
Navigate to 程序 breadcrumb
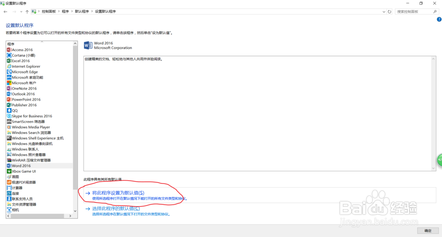click(65, 11)
